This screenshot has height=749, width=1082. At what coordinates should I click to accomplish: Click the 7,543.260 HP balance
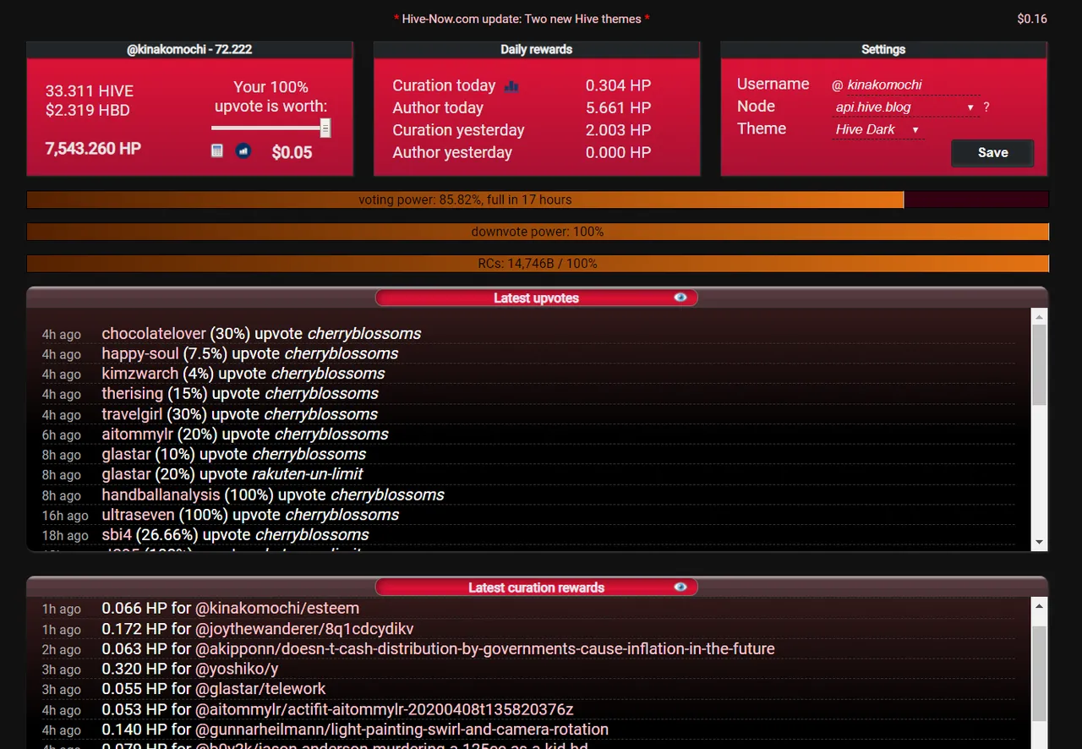tap(93, 149)
